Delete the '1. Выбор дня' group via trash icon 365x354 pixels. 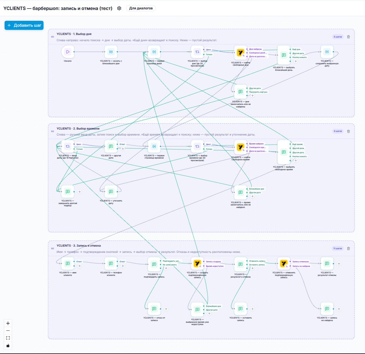(x=348, y=37)
